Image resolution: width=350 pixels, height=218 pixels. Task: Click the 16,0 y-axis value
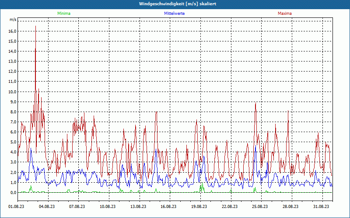tap(12, 31)
